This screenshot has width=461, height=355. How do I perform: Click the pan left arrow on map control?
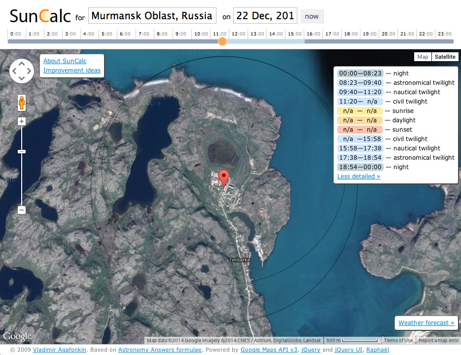click(x=14, y=71)
